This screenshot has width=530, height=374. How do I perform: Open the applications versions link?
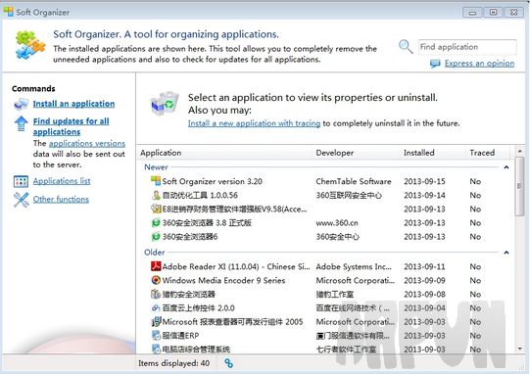click(87, 144)
